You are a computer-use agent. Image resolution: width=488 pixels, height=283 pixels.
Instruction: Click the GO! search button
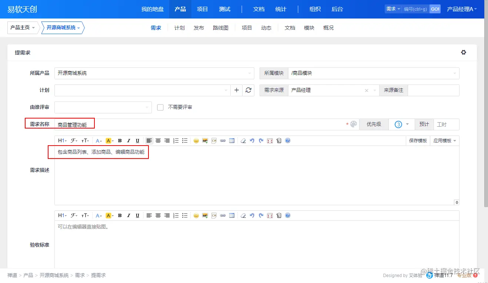[x=435, y=9]
